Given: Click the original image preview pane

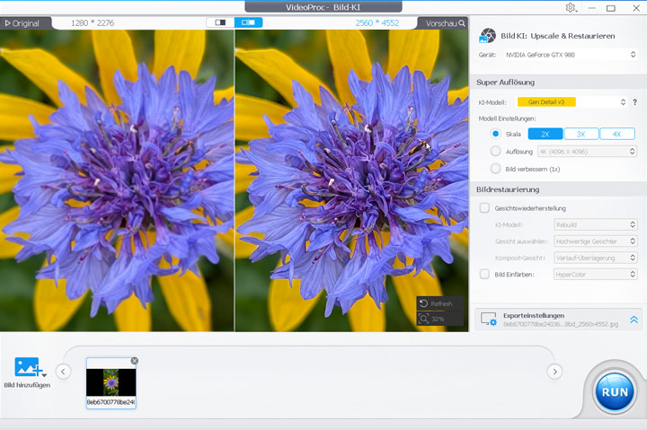Looking at the screenshot, I should tap(117, 180).
